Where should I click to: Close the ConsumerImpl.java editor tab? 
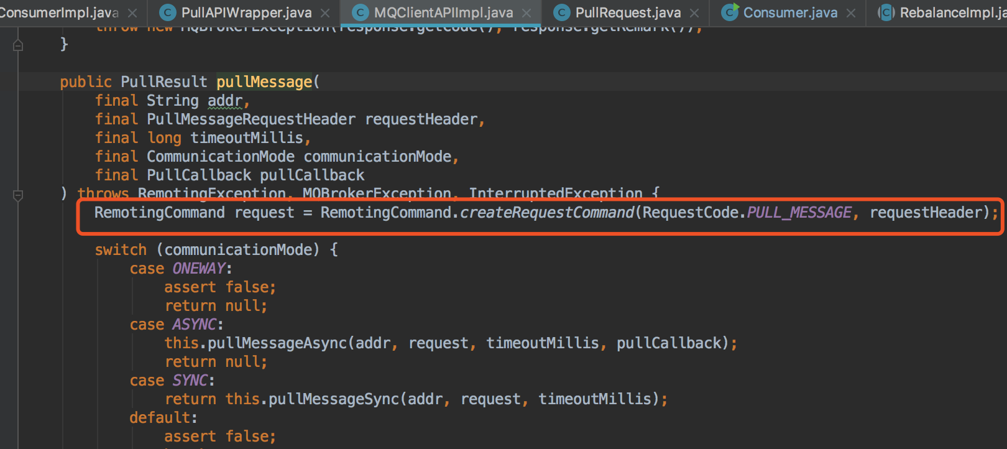point(132,12)
